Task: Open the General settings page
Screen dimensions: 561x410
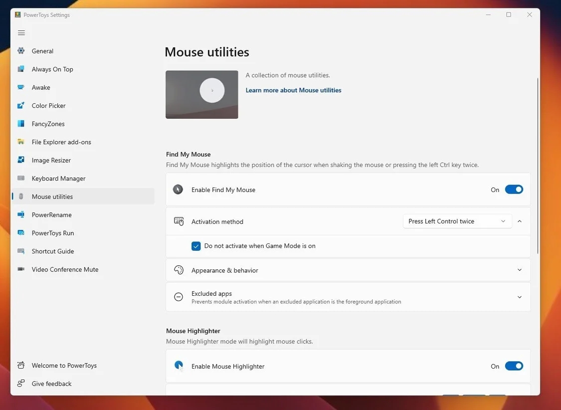Action: pyautogui.click(x=42, y=51)
